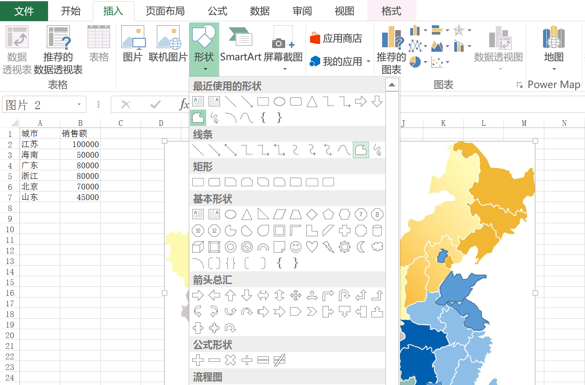
Task: Pick the heart shape in basic shapes
Action: [x=312, y=247]
